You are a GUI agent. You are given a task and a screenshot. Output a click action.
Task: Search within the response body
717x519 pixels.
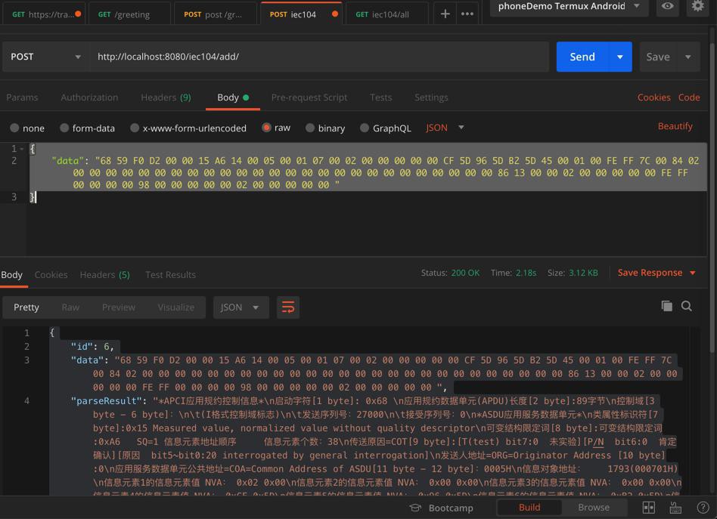[686, 306]
